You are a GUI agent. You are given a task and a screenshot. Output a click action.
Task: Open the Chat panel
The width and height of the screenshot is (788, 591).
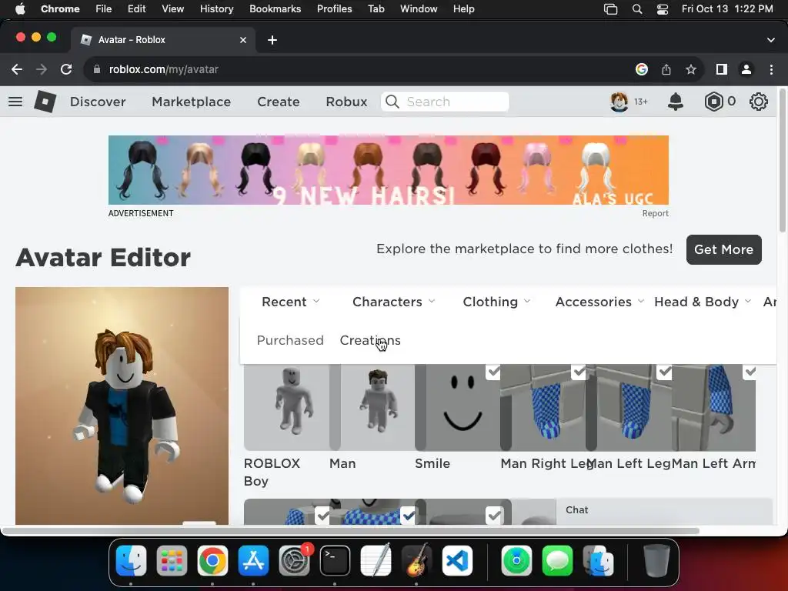point(663,510)
